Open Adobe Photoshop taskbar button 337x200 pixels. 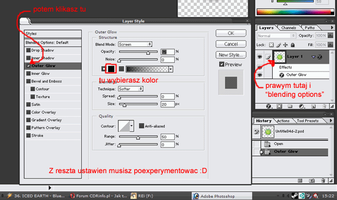222,196
